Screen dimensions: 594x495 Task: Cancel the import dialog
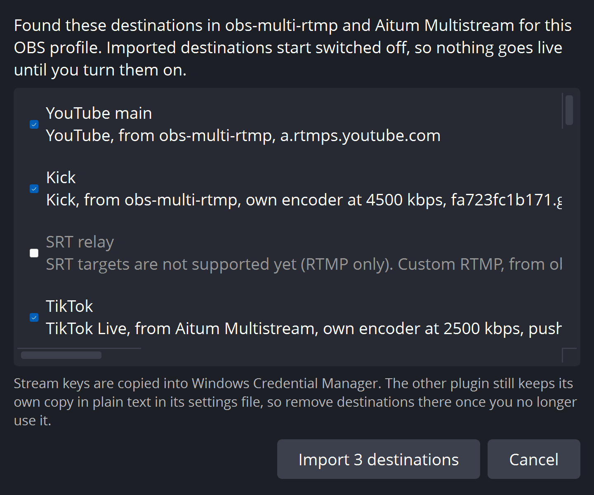tap(534, 459)
